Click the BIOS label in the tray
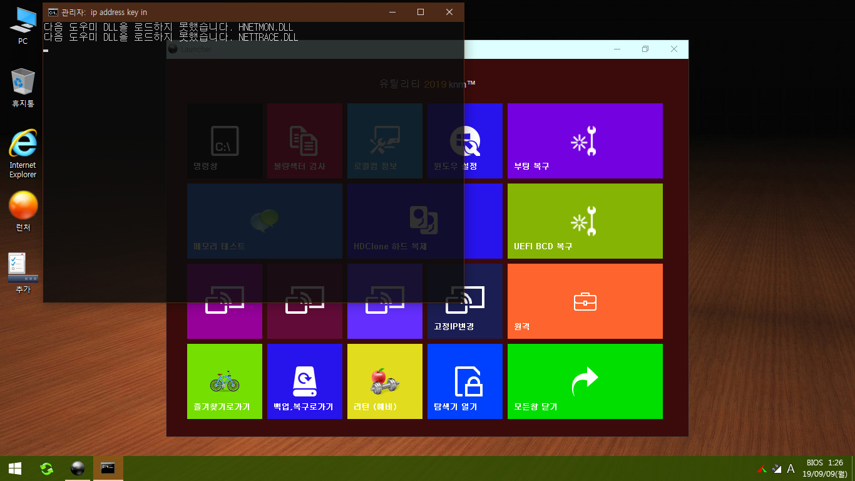855x481 pixels. pos(814,463)
